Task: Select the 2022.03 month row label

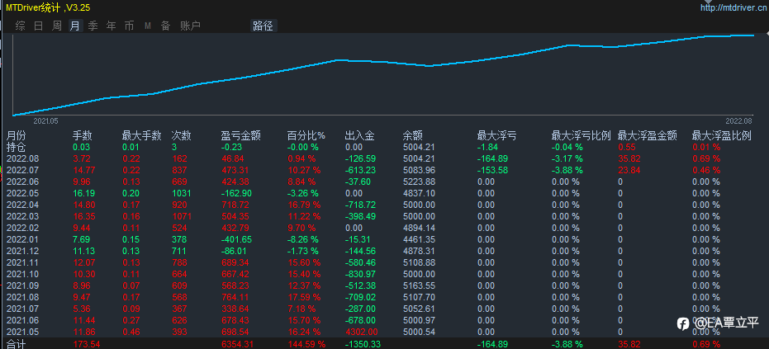Action: click(x=22, y=216)
